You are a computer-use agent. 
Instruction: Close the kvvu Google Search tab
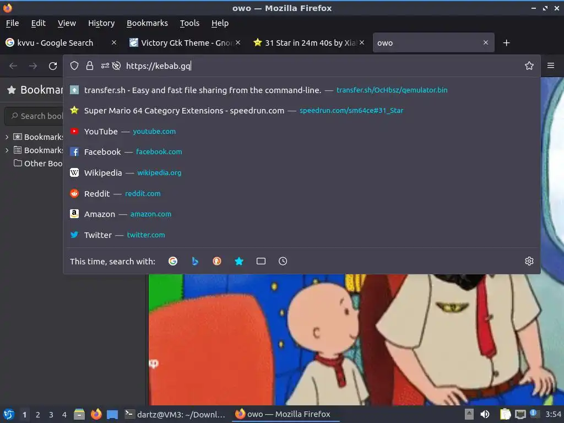click(113, 42)
